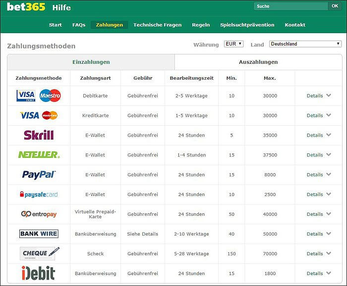The width and height of the screenshot is (347, 286).
Task: Click the entropay logo
Action: click(39, 214)
